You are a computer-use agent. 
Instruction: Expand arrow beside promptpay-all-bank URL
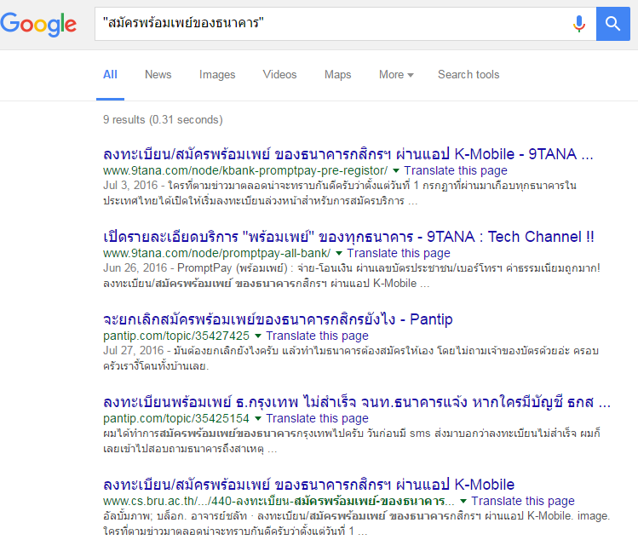pos(338,253)
